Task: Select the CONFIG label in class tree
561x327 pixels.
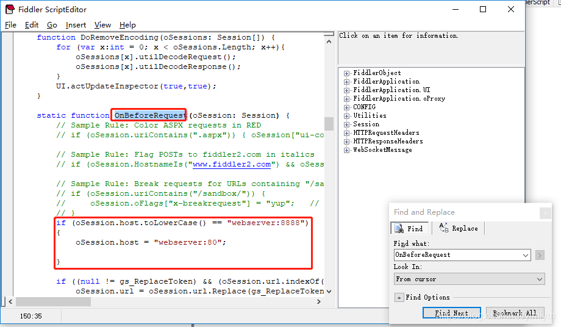Action: (x=364, y=107)
